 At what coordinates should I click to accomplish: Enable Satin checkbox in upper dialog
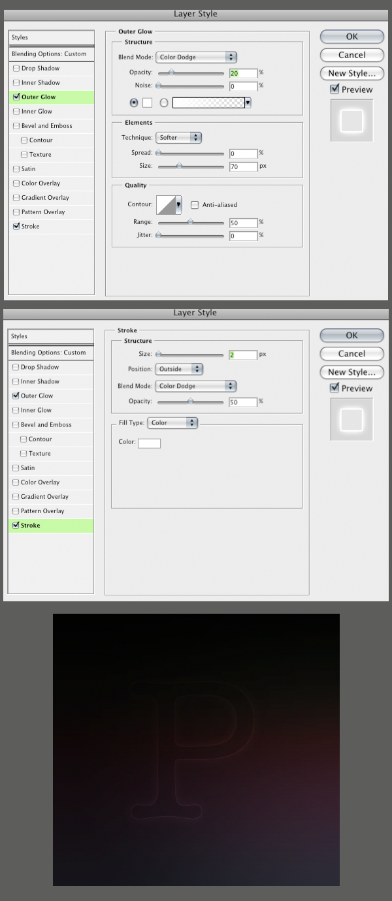[x=16, y=169]
